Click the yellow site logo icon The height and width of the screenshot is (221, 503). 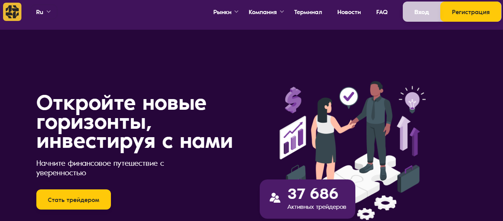(x=12, y=12)
